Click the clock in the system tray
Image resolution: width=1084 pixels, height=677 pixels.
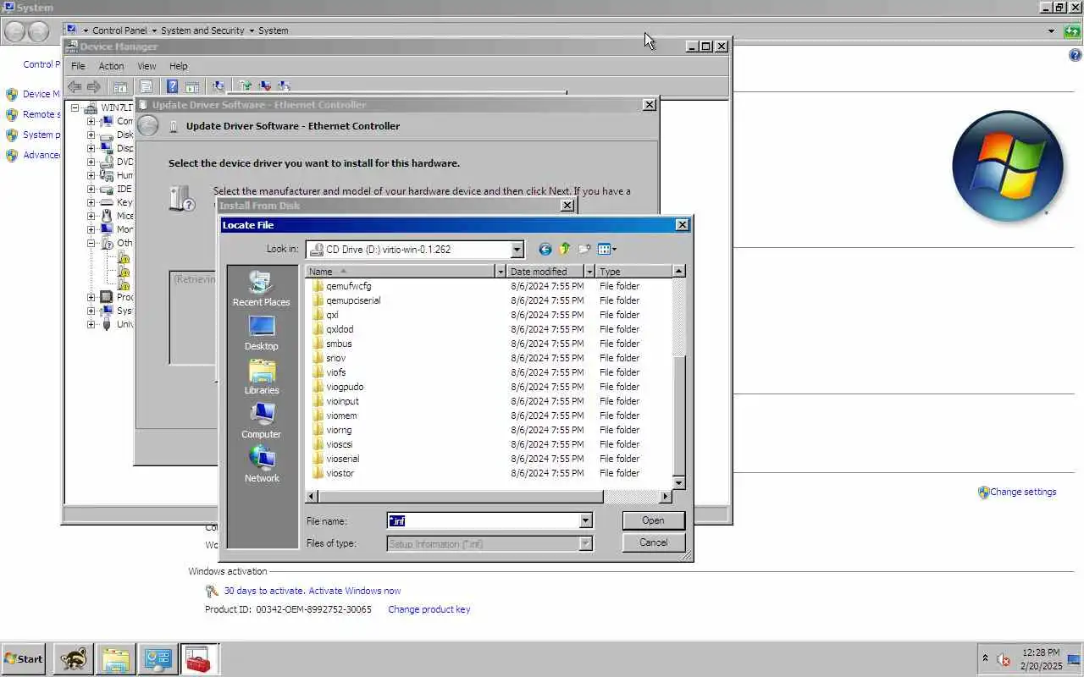[1041, 659]
